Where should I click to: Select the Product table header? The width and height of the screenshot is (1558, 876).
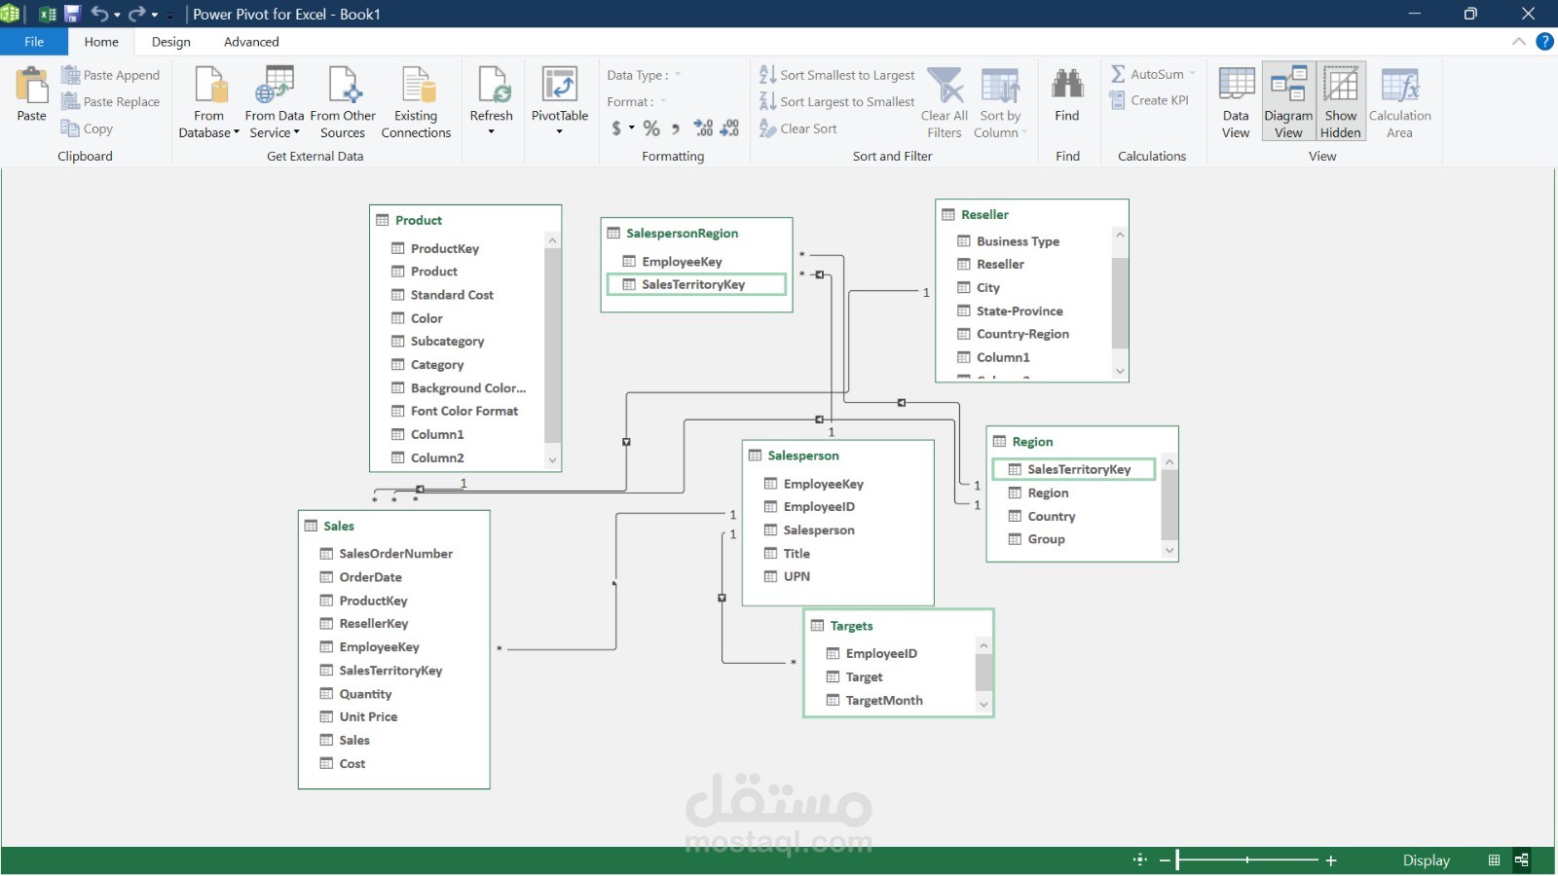465,220
